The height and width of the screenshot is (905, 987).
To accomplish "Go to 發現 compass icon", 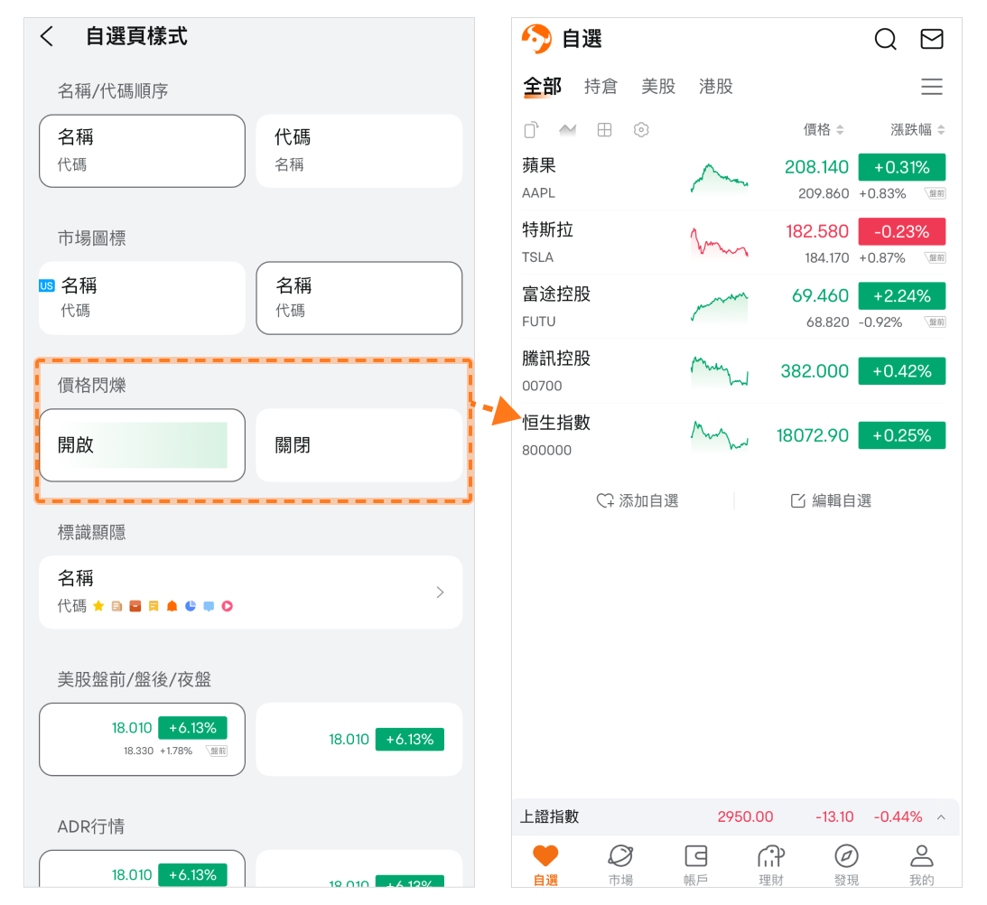I will [846, 864].
